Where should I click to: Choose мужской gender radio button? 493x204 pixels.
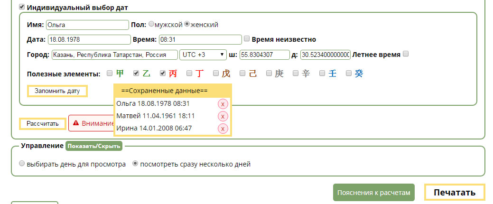tap(151, 24)
